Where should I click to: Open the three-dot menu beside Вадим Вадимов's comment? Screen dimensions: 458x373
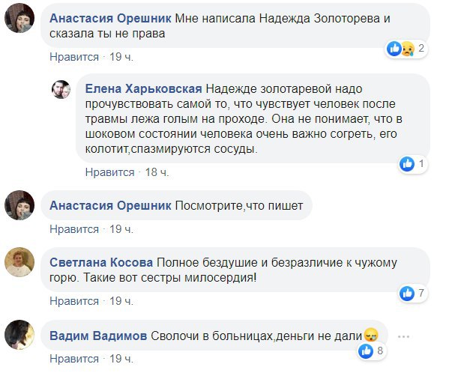(x=406, y=336)
